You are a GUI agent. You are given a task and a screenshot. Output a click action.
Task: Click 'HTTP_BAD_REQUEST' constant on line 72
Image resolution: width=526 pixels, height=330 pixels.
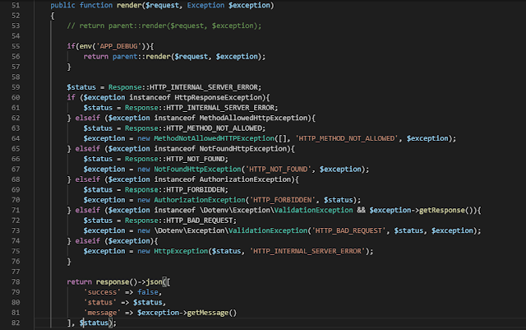coord(199,221)
